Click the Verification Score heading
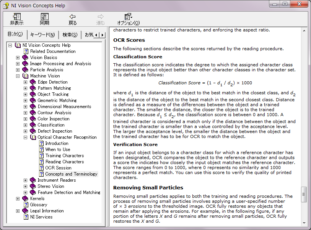 click(x=135, y=145)
